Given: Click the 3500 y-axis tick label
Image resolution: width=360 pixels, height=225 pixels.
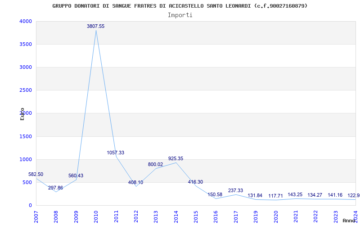Looking at the screenshot, I should pos(26,44).
